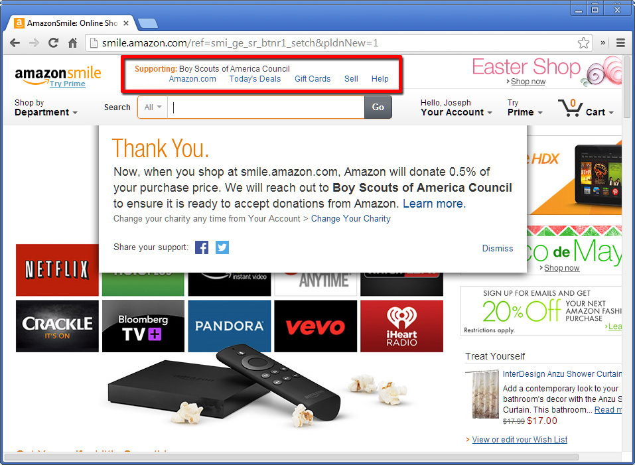Viewport: 635px width, 465px height.
Task: Open the browser home page icon
Action: (72, 43)
